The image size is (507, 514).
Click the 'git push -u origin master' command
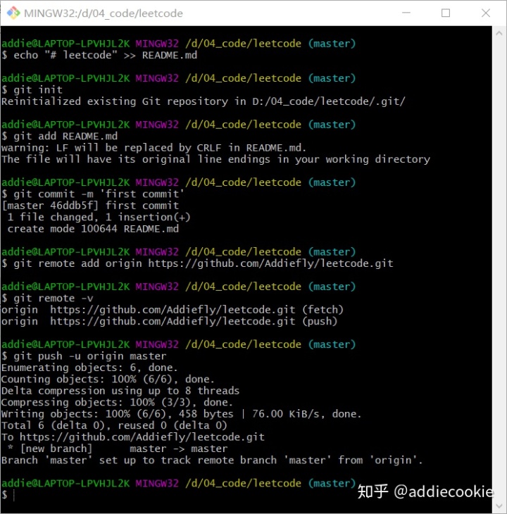(x=84, y=356)
